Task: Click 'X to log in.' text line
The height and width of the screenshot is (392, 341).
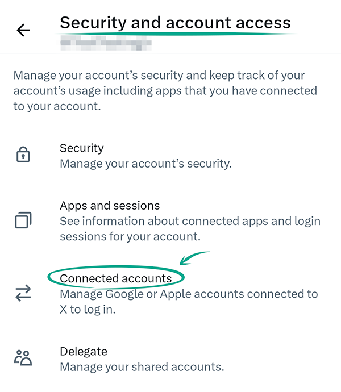Action: [x=88, y=310]
